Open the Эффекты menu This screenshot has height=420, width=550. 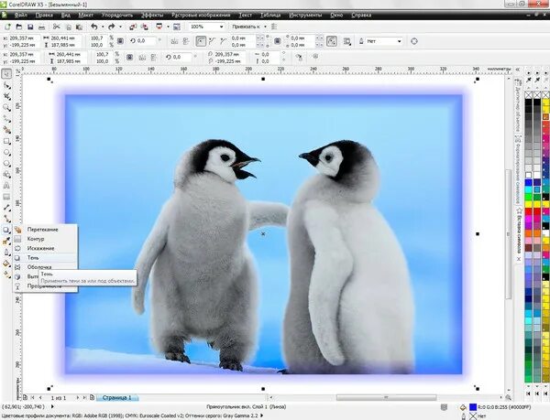(x=152, y=15)
